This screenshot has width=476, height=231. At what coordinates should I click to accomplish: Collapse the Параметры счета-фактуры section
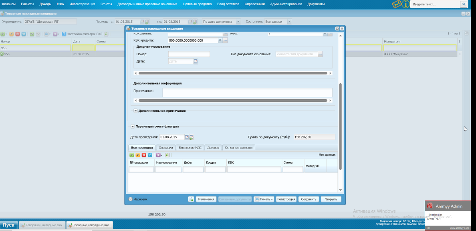click(133, 127)
